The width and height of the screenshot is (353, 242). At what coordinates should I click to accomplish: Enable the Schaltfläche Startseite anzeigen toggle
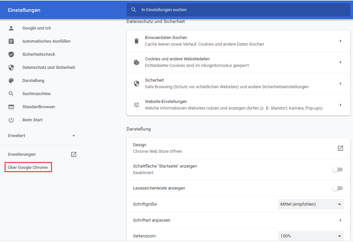338,170
